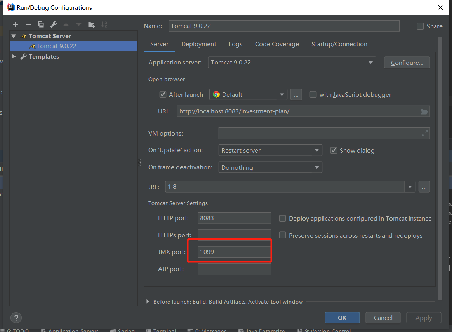The height and width of the screenshot is (332, 452).
Task: Create new folder for configurations
Action: 92,25
